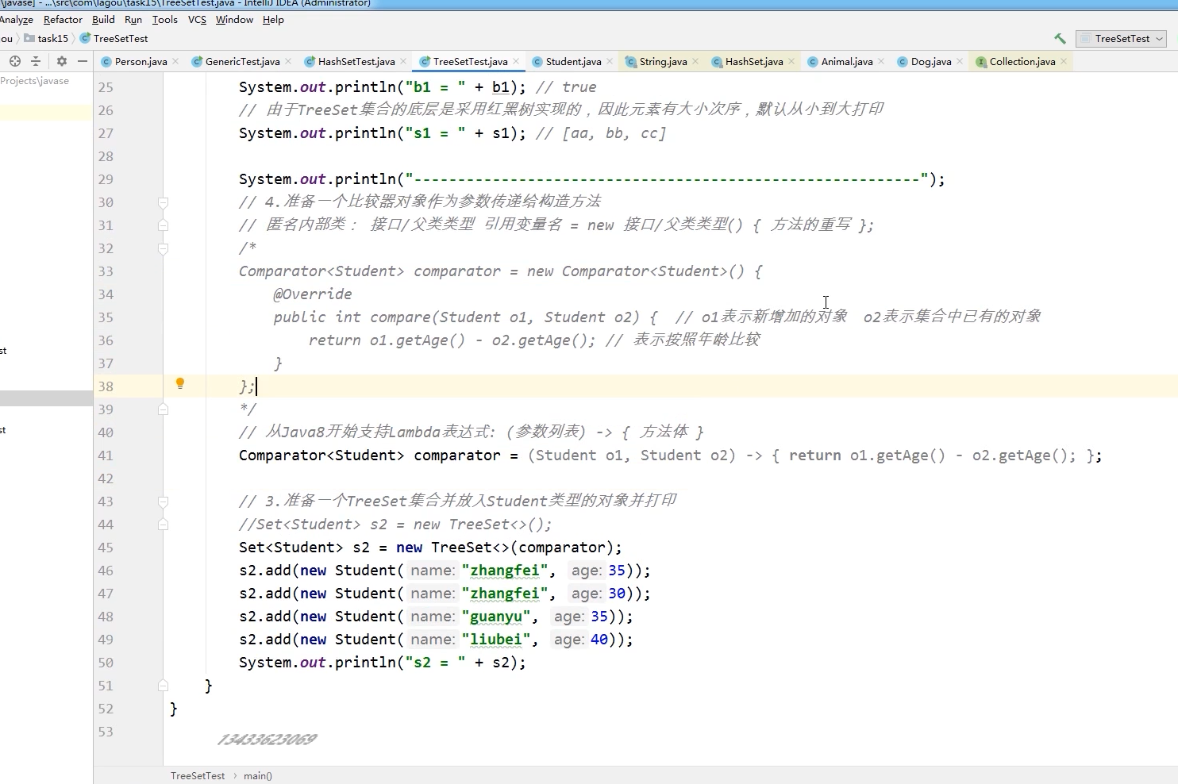Click task15 in the navigation breadcrumb

(46, 38)
